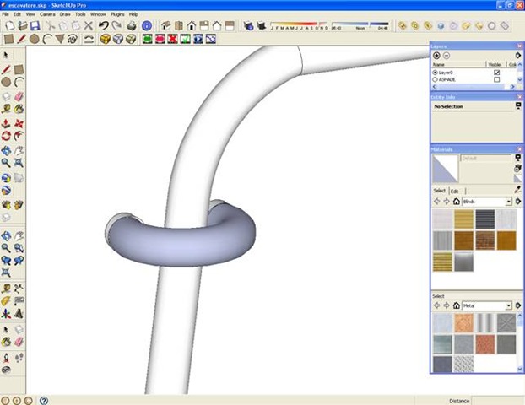
Task: Uncheck the Visible checkbox for Layer0
Action: coord(496,73)
